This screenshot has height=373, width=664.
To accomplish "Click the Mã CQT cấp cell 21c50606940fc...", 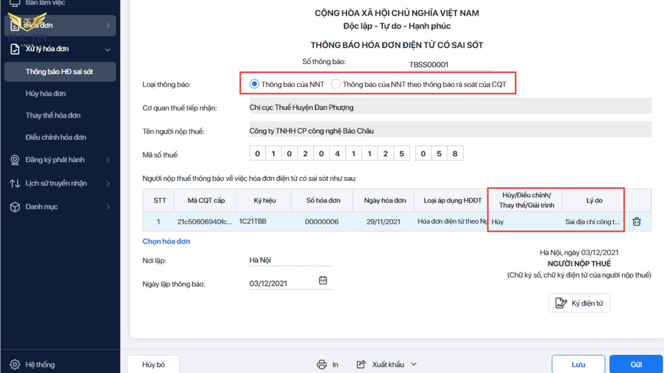I will click(x=205, y=222).
